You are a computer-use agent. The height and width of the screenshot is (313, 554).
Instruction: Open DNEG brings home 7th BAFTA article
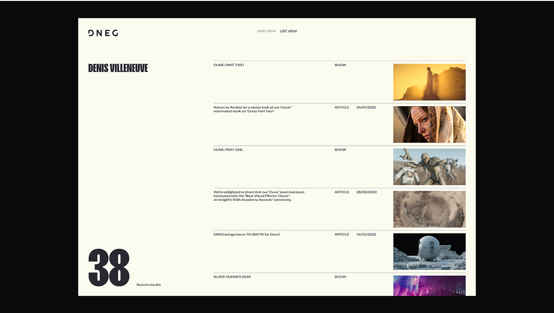246,234
